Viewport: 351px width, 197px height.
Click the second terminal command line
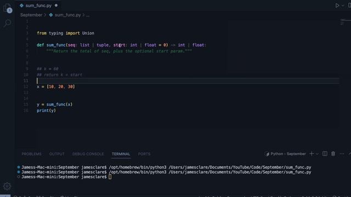[166, 172]
